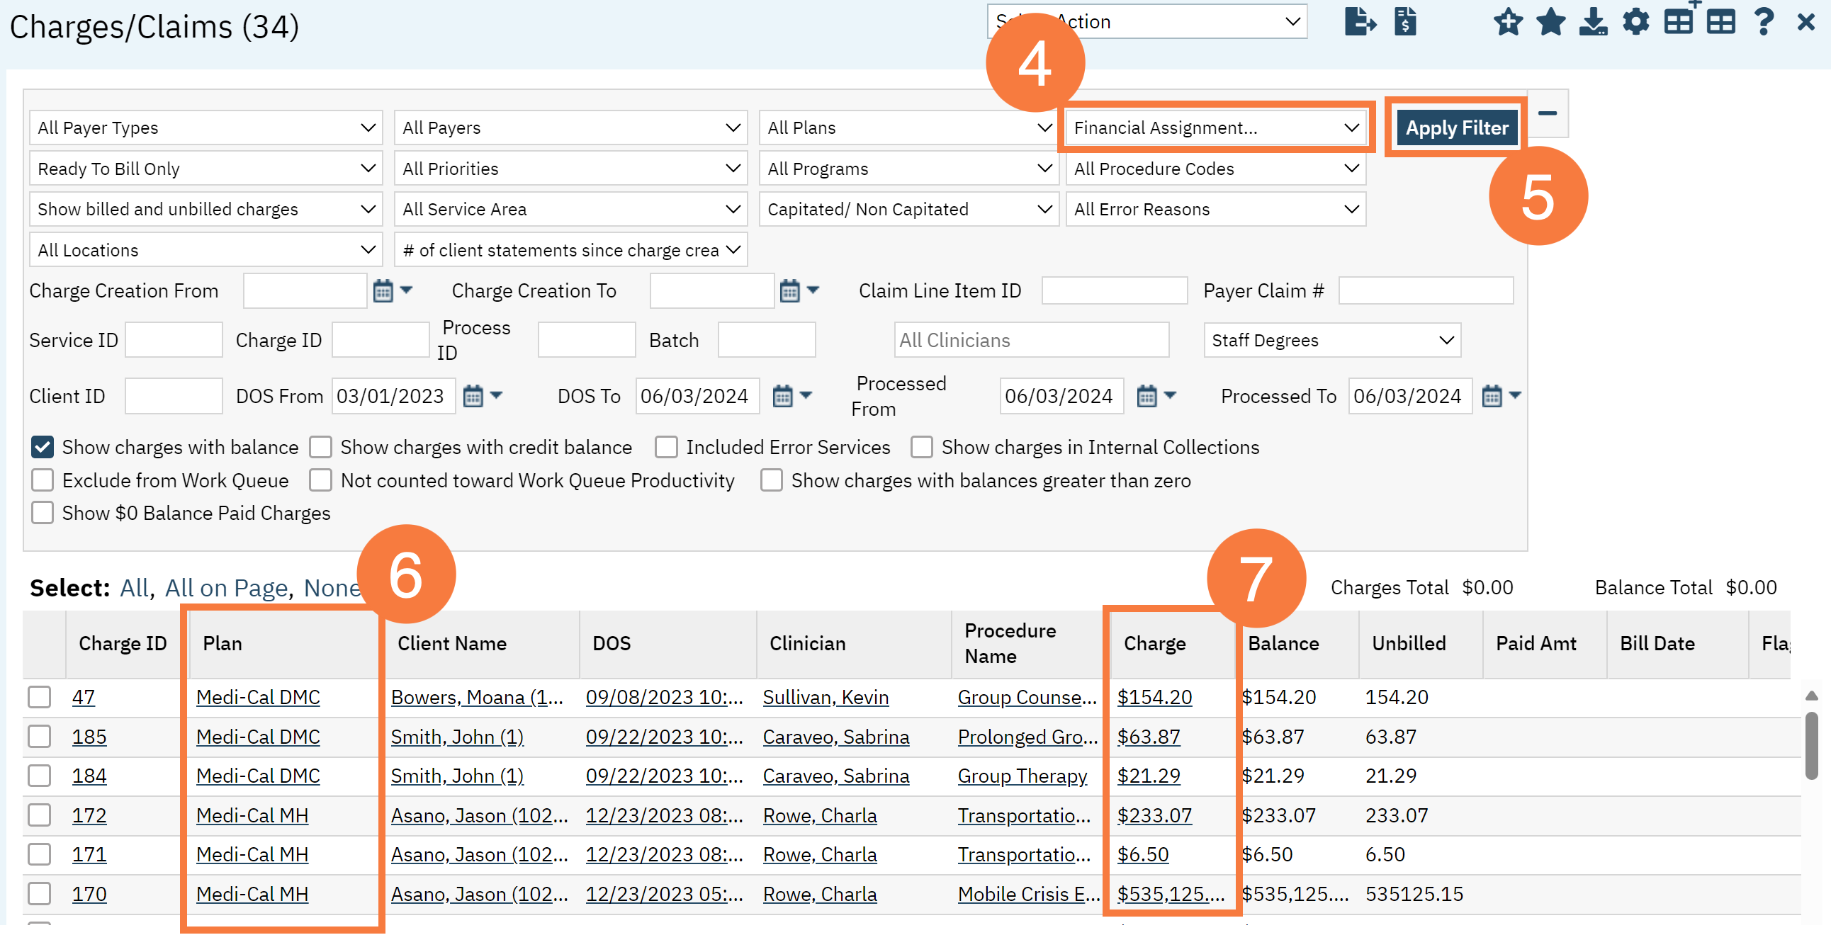Click the dollar invoice document icon
This screenshot has width=1831, height=935.
coord(1404,22)
